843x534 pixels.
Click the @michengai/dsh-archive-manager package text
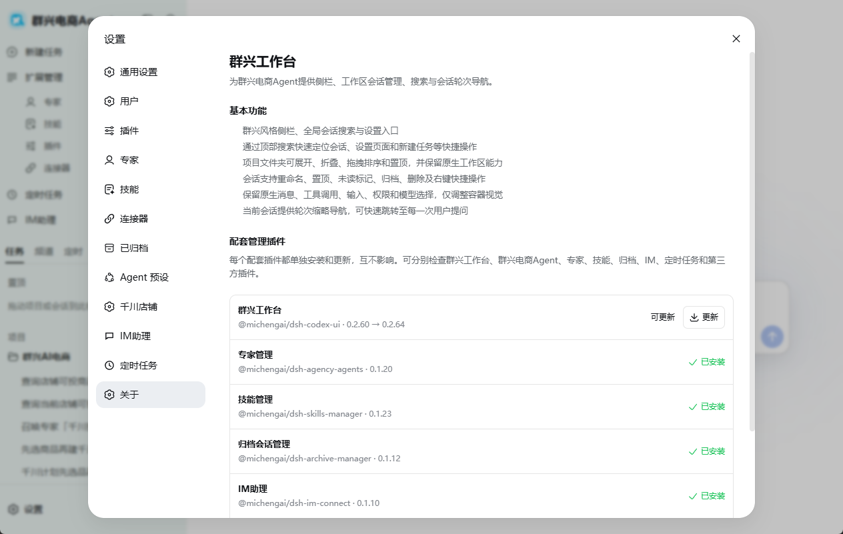pyautogui.click(x=319, y=459)
